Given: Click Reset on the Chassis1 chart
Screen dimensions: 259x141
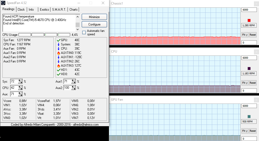Looking at the screenshot, I should click(253, 35).
